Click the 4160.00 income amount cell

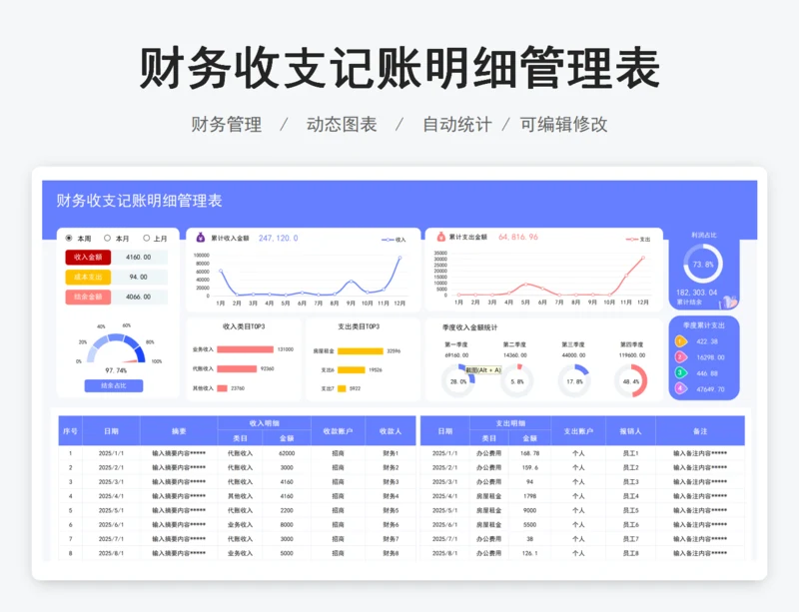coord(139,258)
